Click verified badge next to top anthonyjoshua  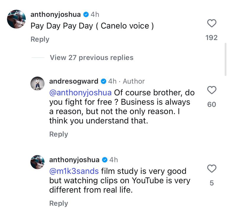(86, 15)
